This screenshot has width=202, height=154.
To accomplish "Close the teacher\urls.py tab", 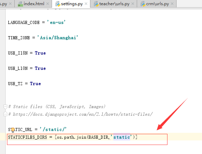I will coord(133,4).
